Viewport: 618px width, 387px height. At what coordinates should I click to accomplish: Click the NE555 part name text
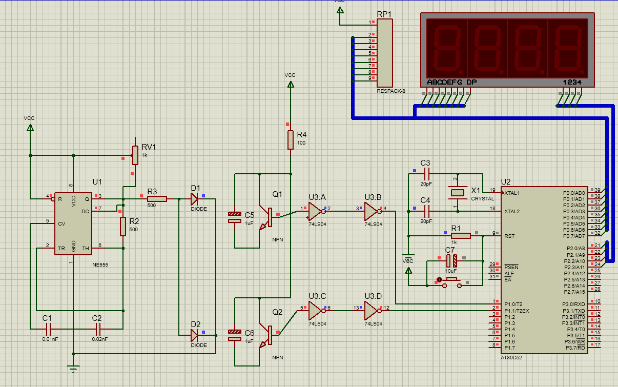coord(100,264)
